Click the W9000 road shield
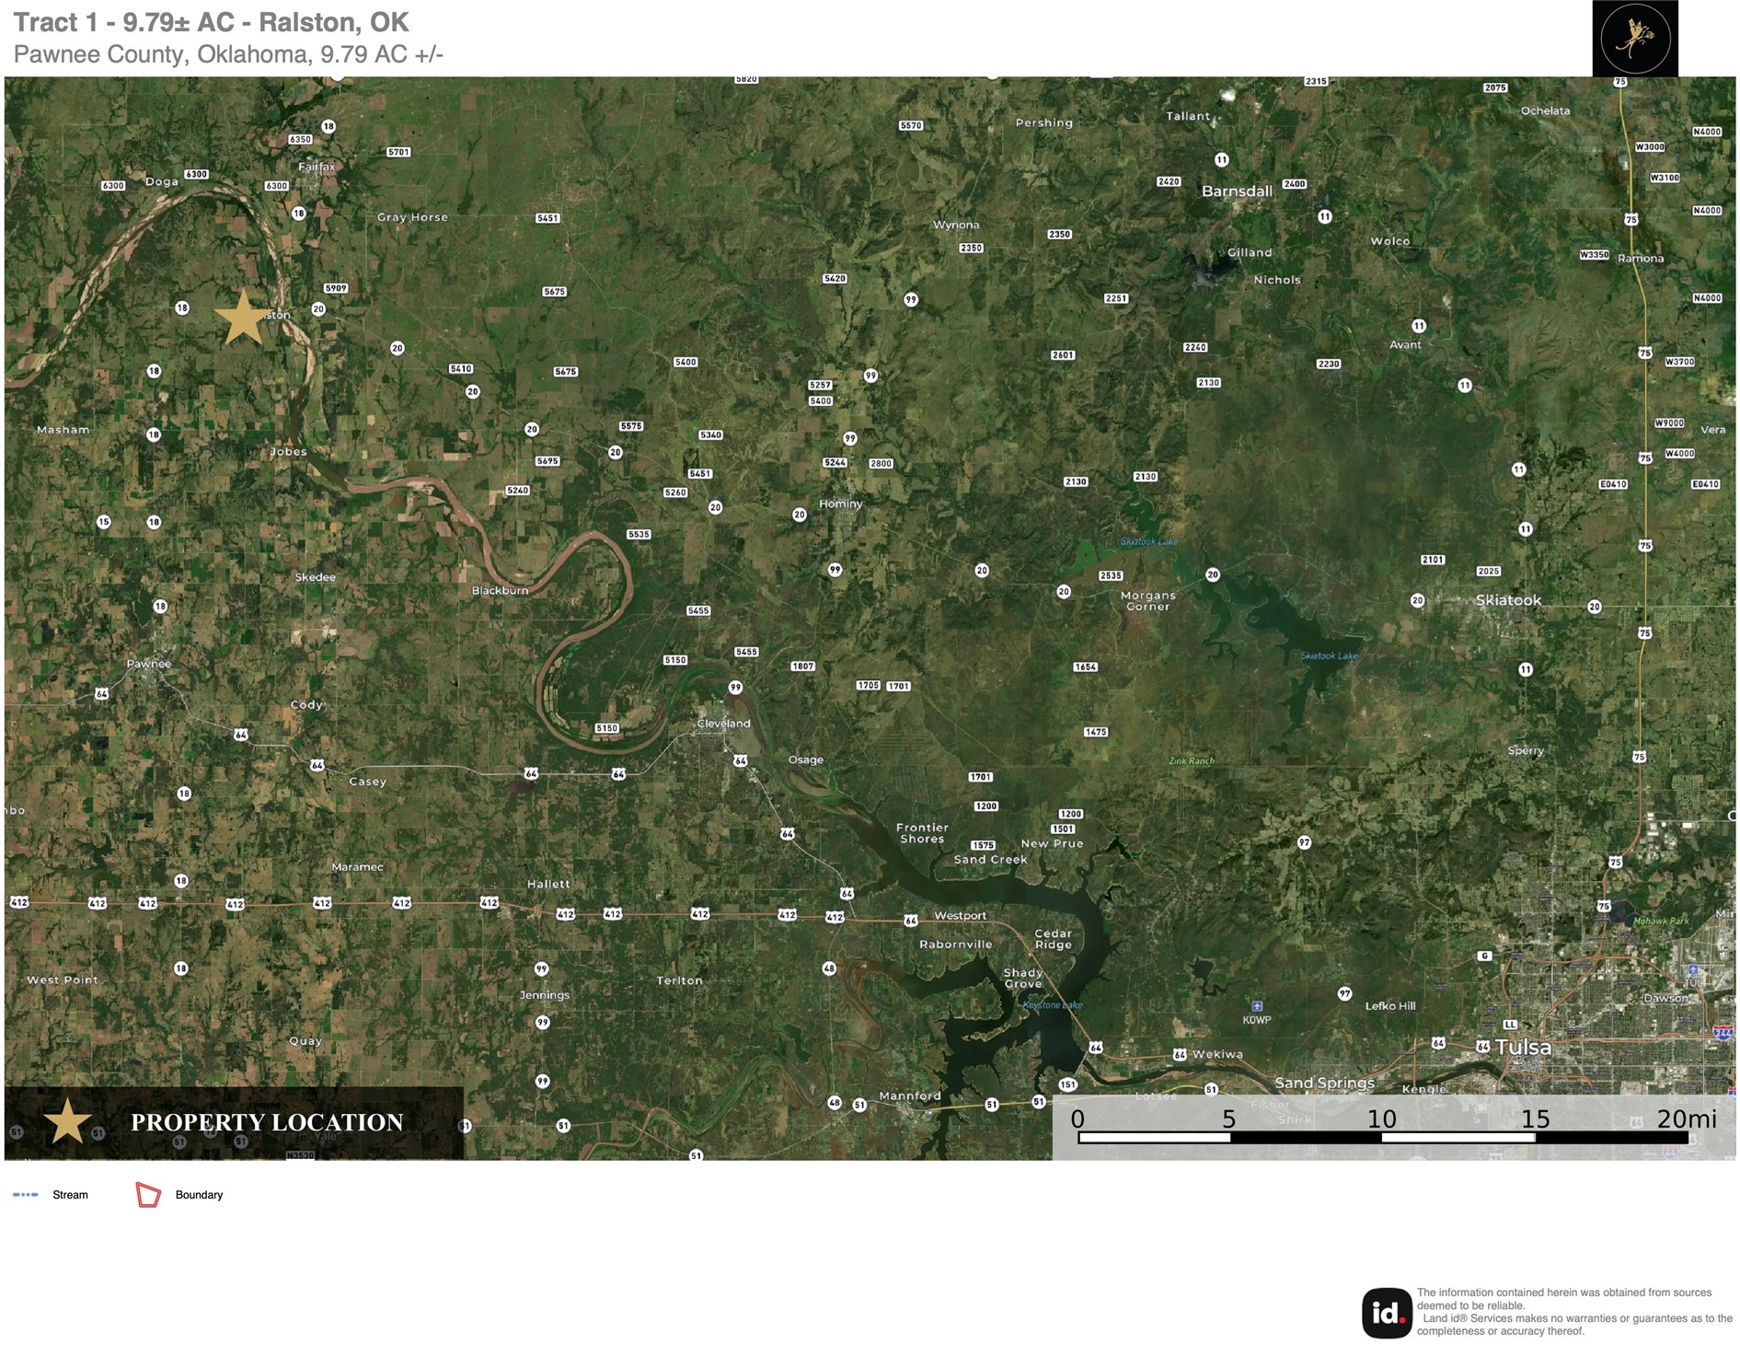1740x1345 pixels. (x=1669, y=423)
